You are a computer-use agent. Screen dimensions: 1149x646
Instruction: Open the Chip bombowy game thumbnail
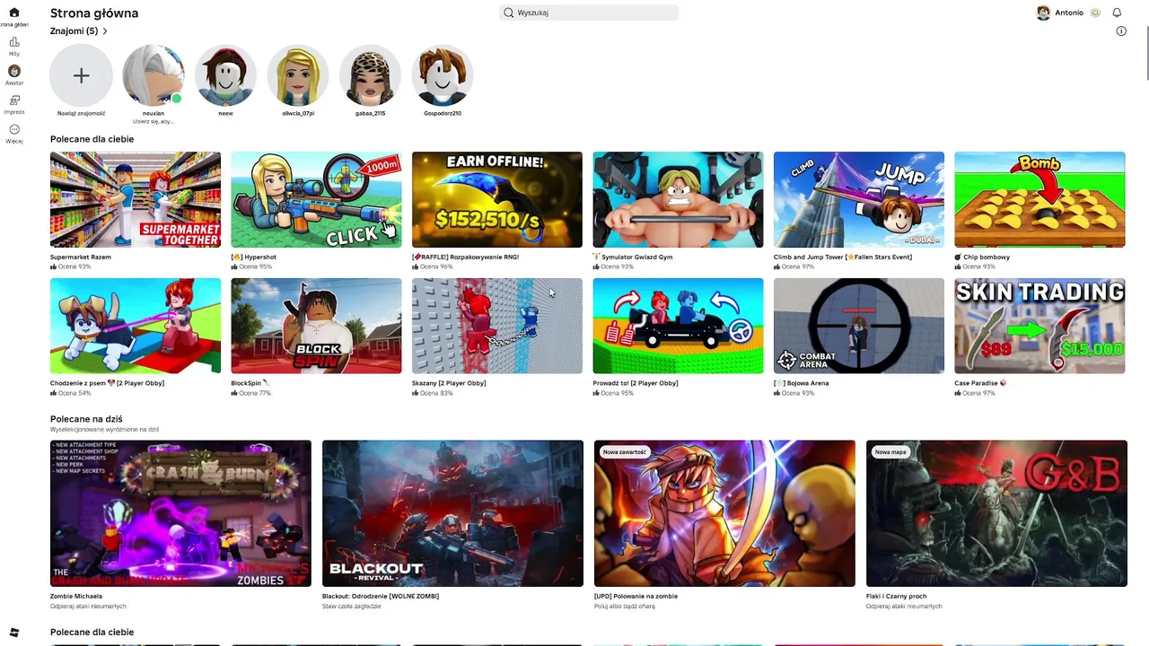1039,199
